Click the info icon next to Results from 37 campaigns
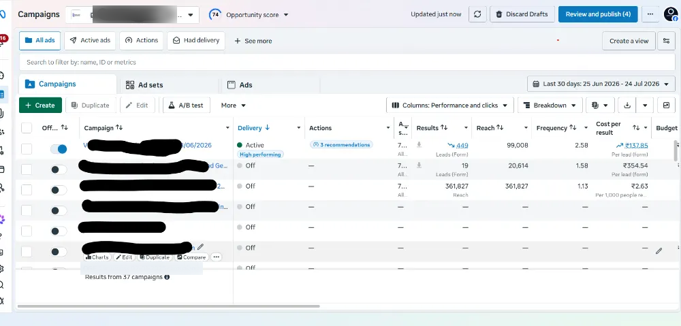Viewport: 681px width, 326px height. pyautogui.click(x=168, y=277)
